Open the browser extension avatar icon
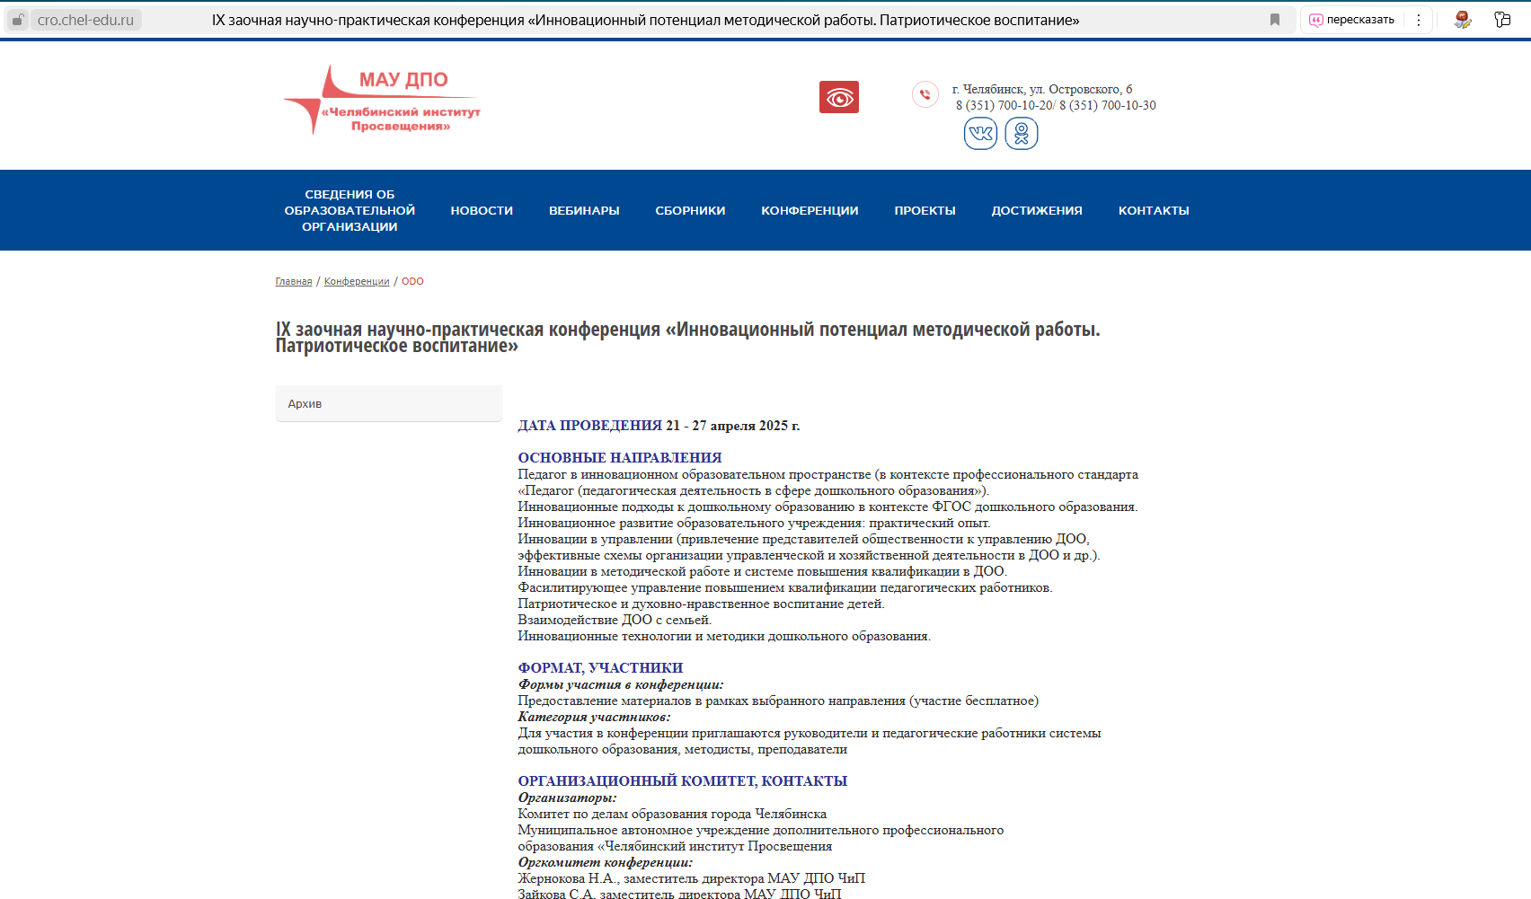Screen dimensions: 1531x899 1463,20
